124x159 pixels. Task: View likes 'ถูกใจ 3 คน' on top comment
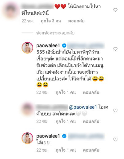pos(51,21)
